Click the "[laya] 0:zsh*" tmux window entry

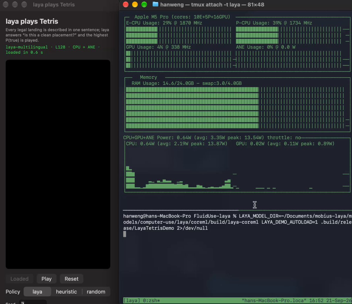tap(142, 300)
